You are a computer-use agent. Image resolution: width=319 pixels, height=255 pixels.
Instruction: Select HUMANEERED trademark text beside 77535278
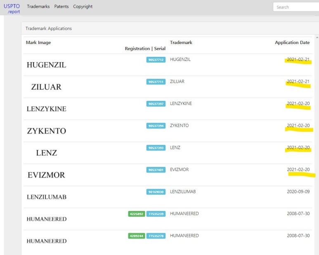point(184,236)
